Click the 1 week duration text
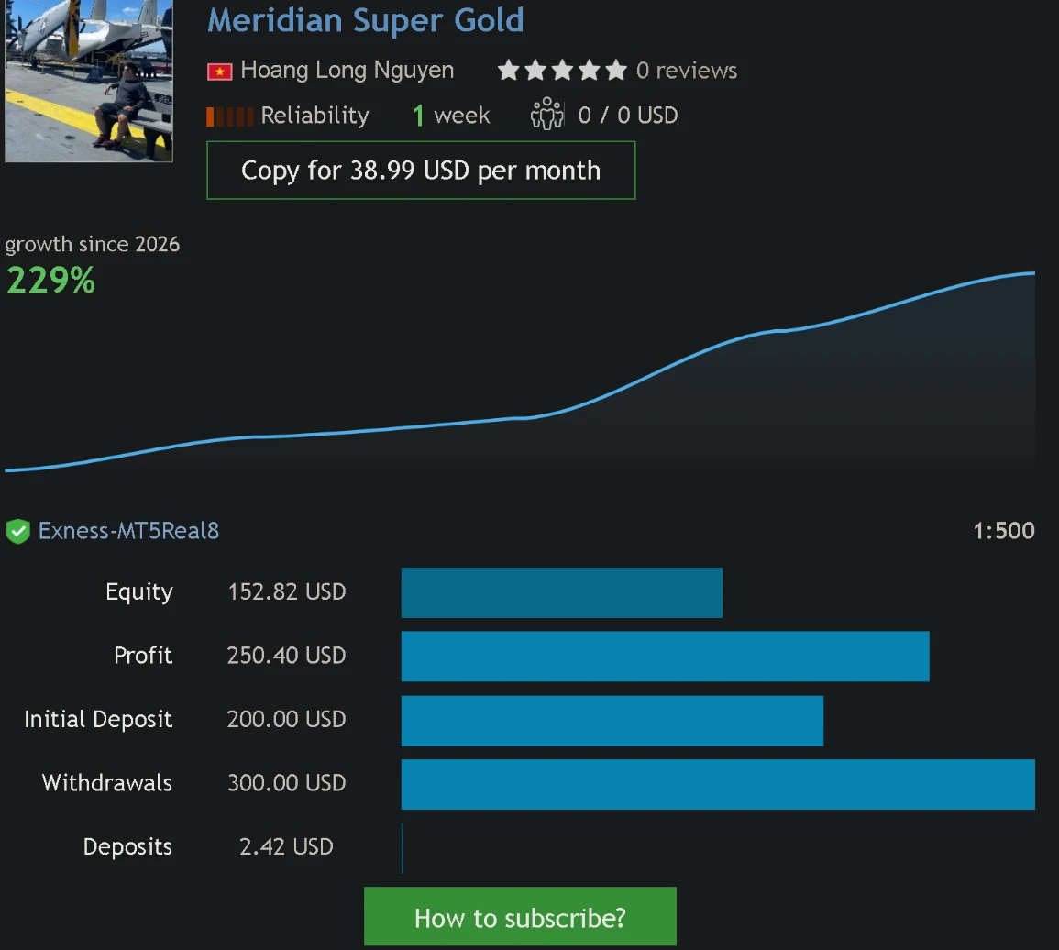The image size is (1059, 950). click(x=450, y=116)
